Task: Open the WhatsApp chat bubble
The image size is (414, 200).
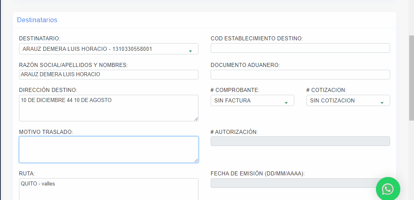Action: click(388, 189)
